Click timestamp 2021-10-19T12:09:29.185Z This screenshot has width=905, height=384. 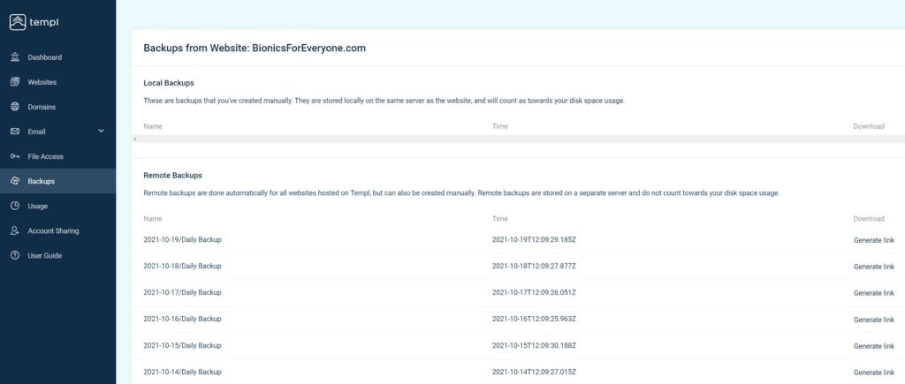click(534, 239)
